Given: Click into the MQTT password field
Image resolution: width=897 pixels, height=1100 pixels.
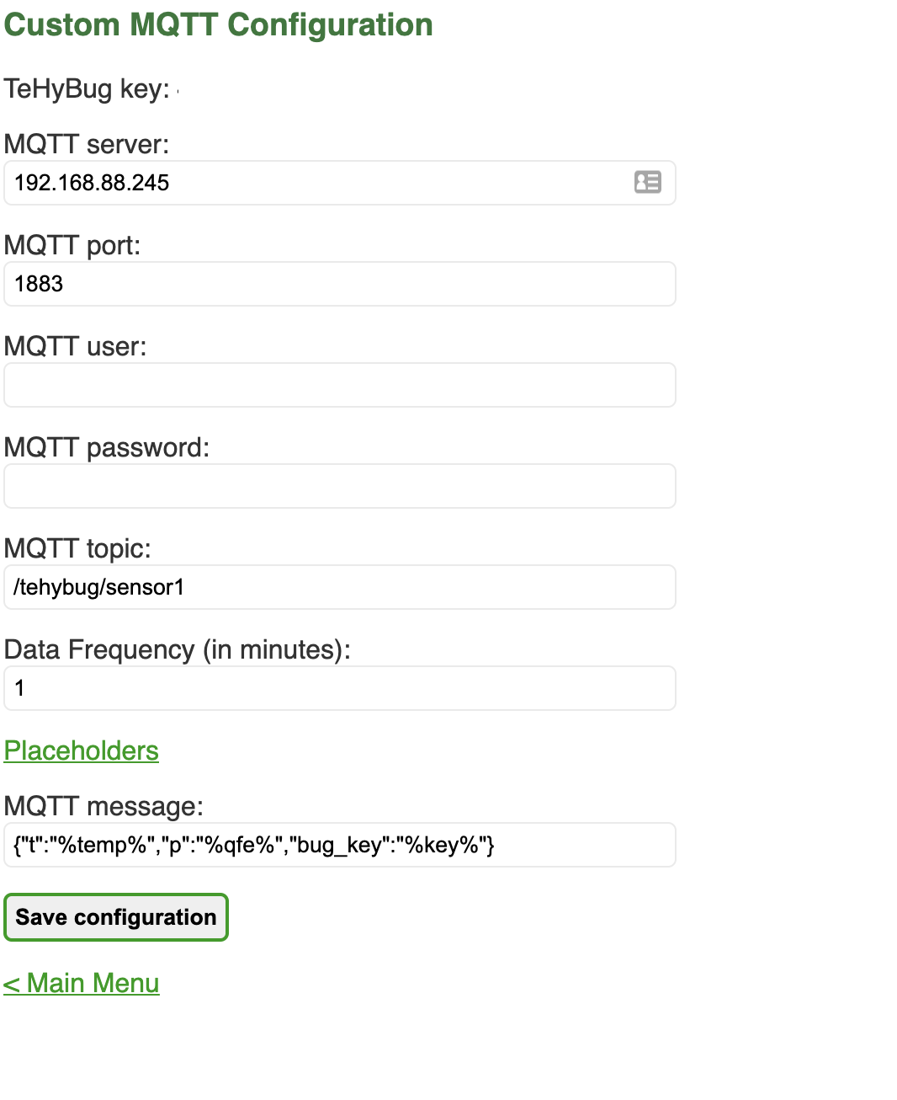Looking at the screenshot, I should tap(339, 486).
